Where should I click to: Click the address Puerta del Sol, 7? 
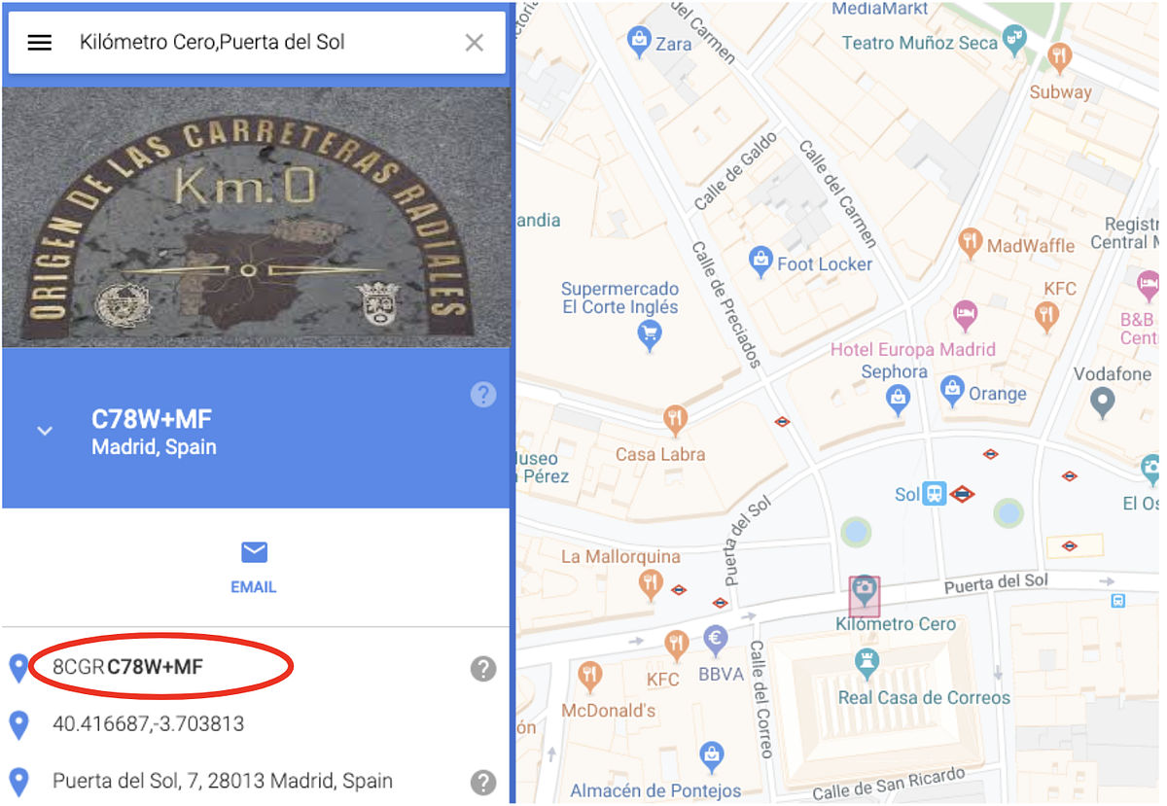[223, 781]
